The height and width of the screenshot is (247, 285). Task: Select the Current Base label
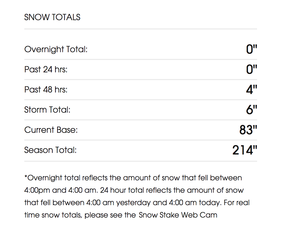pos(51,130)
